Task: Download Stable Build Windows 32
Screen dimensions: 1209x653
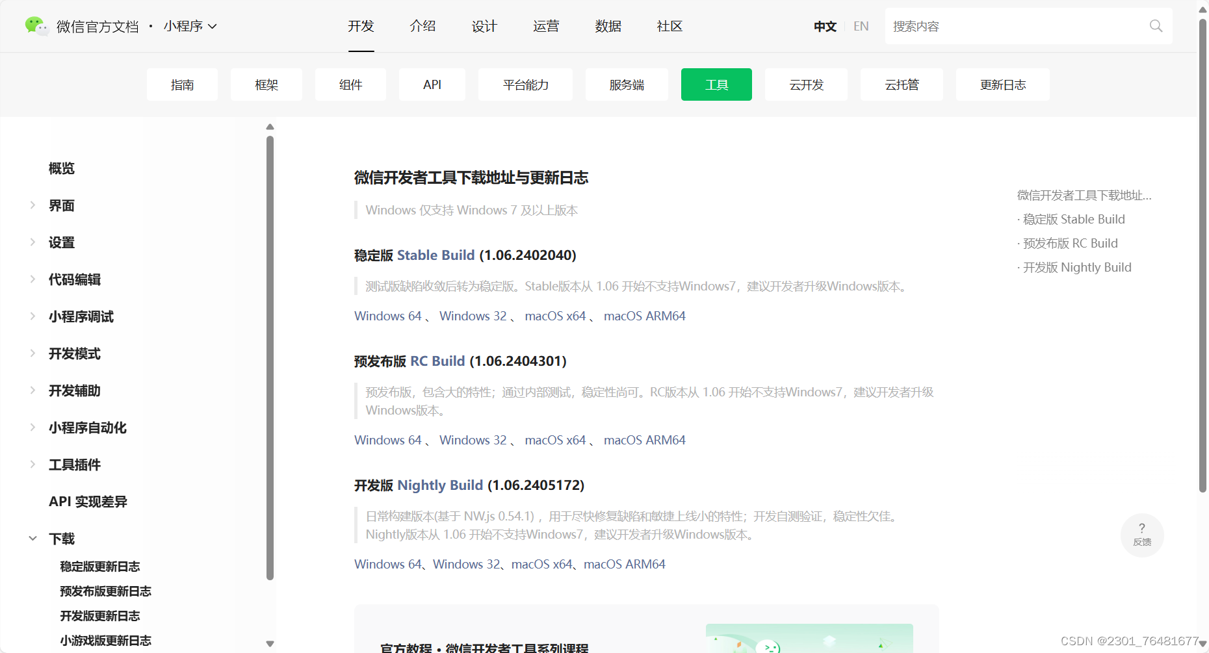Action: click(473, 316)
